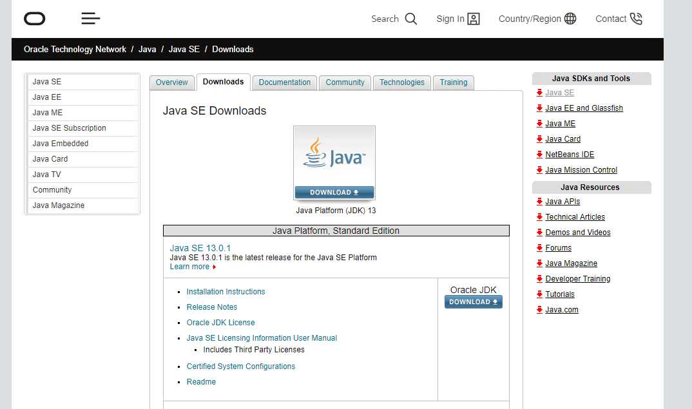Open the Developer Training link
This screenshot has width=692, height=409.
(x=578, y=279)
